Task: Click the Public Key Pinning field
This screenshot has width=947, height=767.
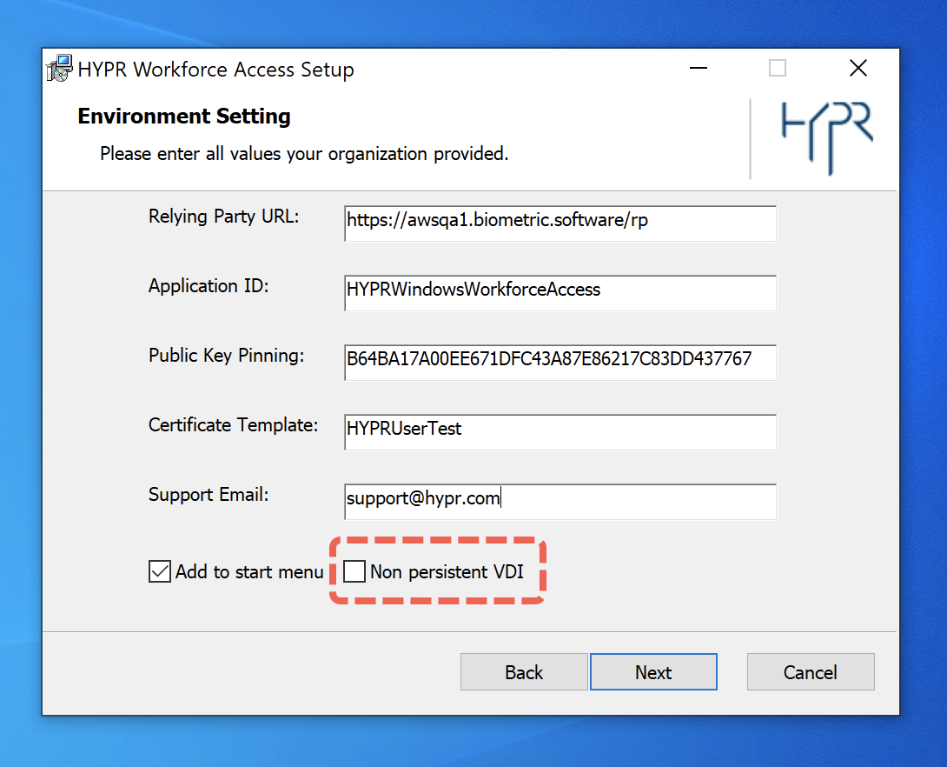Action: 560,362
